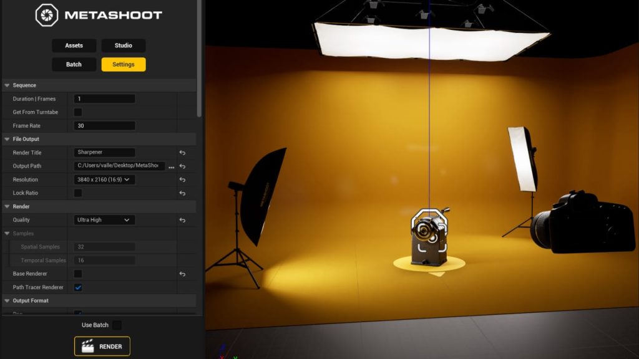Reset the Render Title value
This screenshot has width=639, height=359.
[x=182, y=153]
